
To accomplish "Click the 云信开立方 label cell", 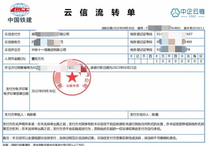I will [16, 50].
